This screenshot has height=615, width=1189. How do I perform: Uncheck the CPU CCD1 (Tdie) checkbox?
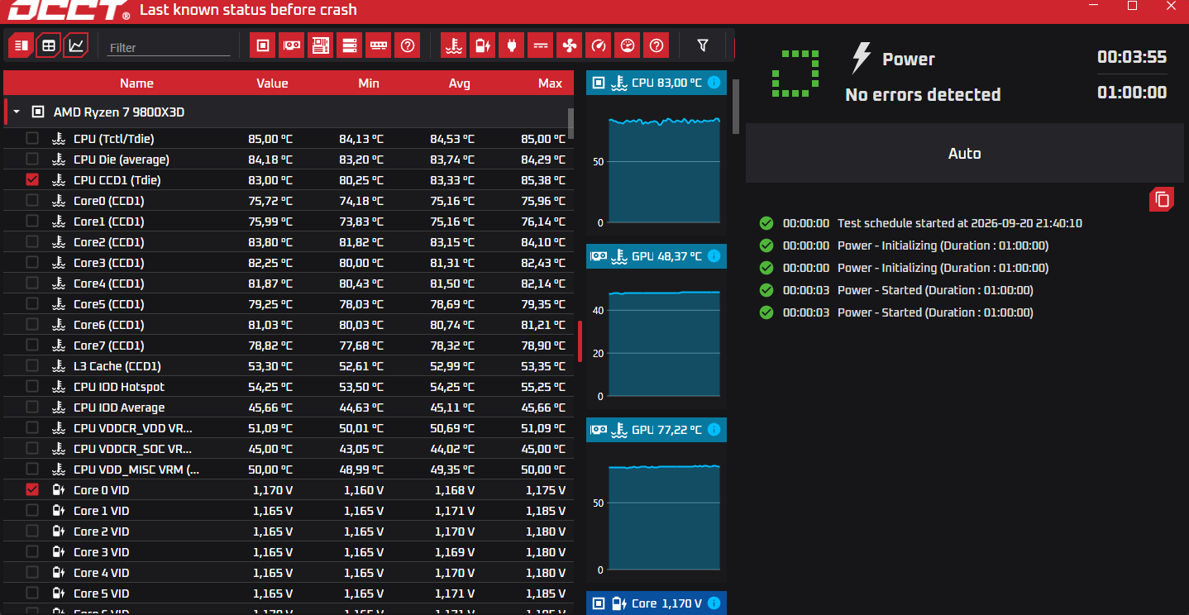pyautogui.click(x=32, y=180)
